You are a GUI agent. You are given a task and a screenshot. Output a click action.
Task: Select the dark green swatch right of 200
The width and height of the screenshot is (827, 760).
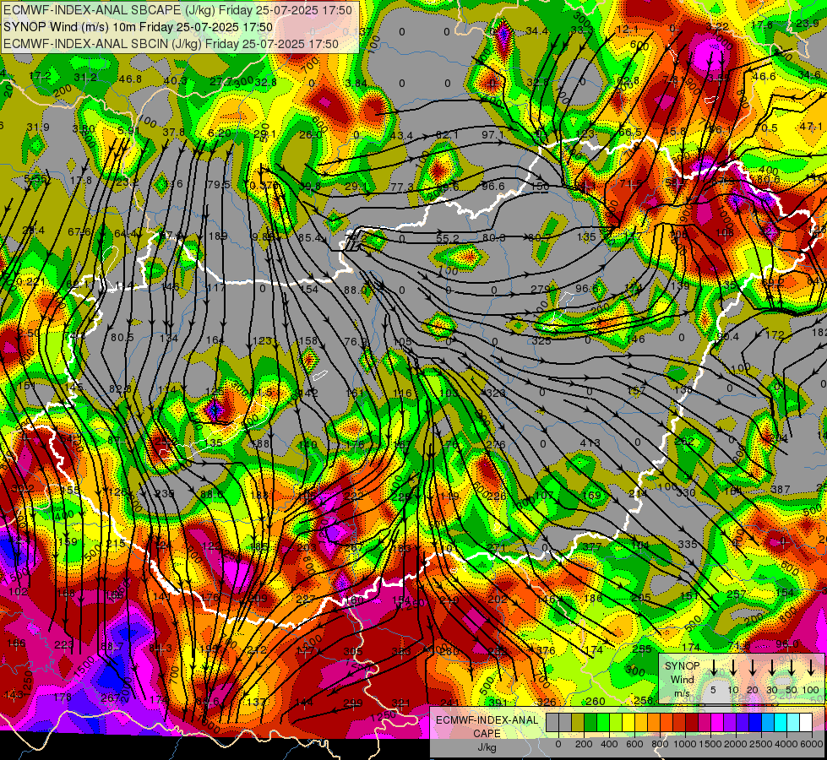[x=590, y=722]
